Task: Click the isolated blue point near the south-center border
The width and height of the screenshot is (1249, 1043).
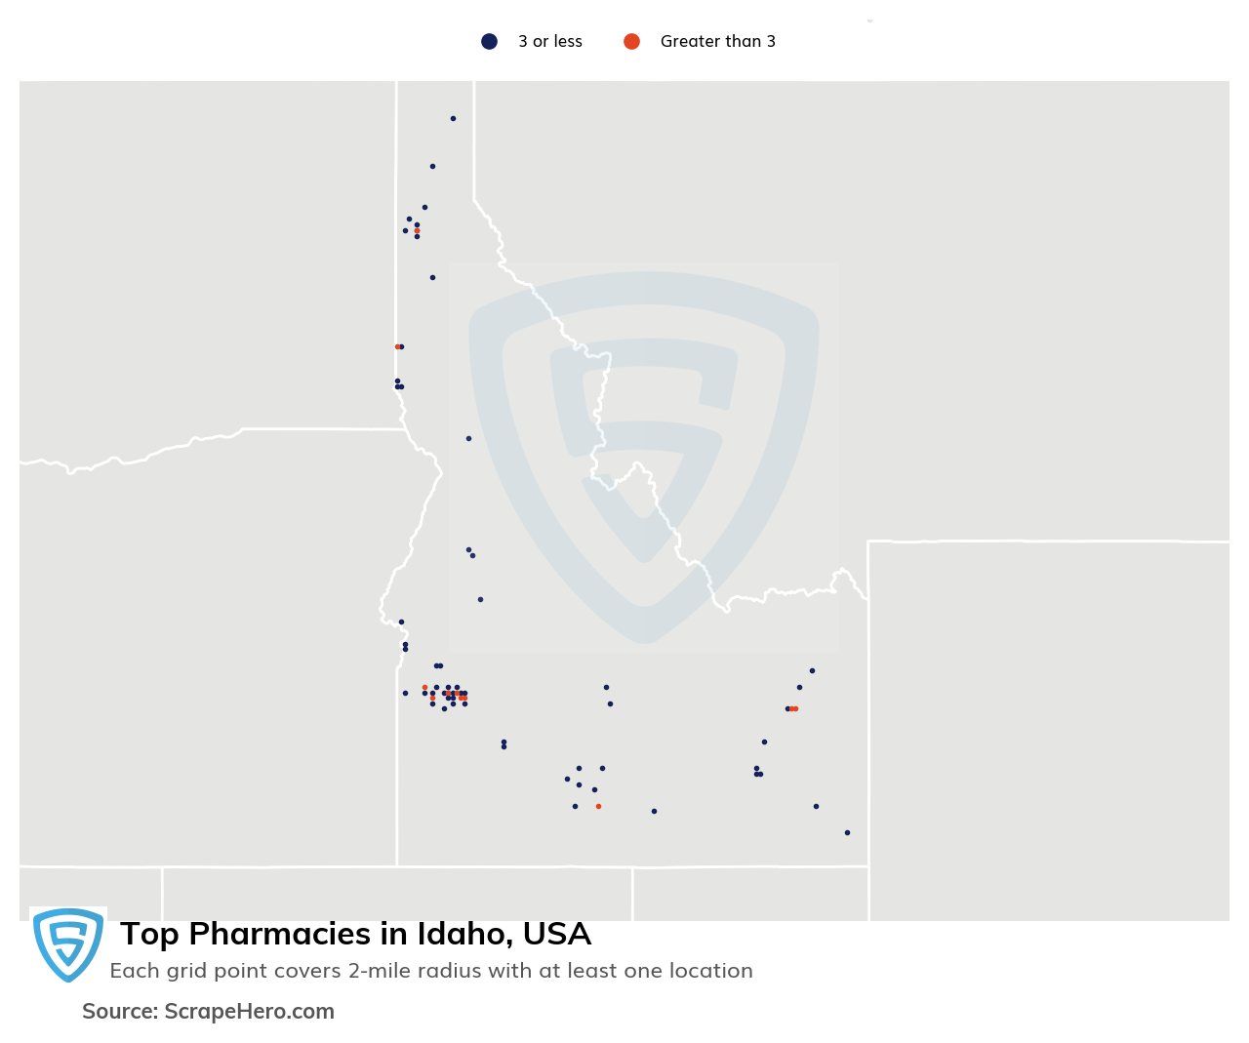Action: (x=654, y=811)
